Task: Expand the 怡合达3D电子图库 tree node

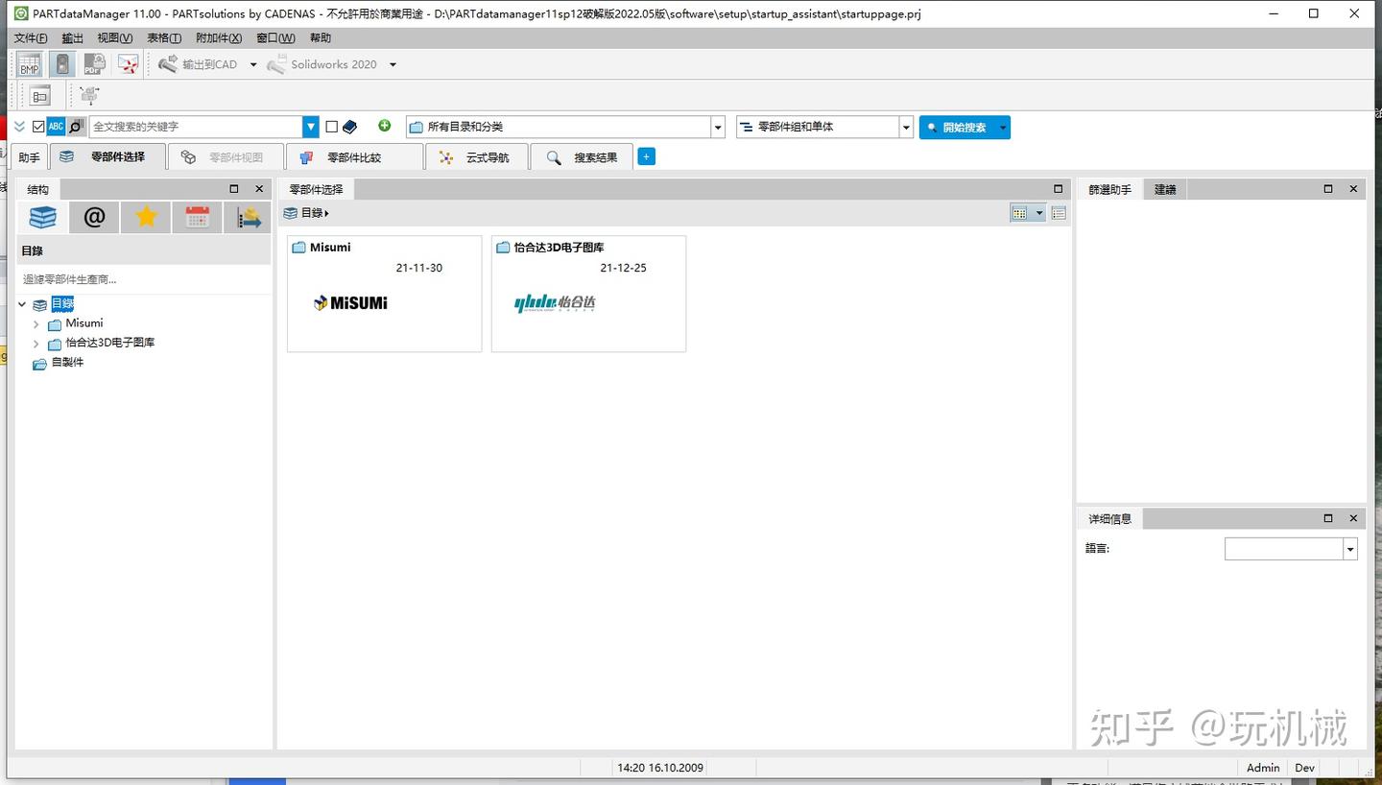Action: (x=36, y=344)
